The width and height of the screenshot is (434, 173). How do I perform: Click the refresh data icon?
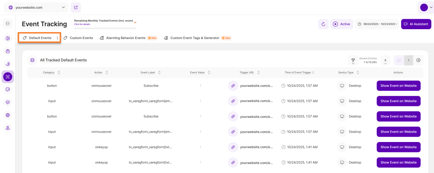click(x=323, y=24)
